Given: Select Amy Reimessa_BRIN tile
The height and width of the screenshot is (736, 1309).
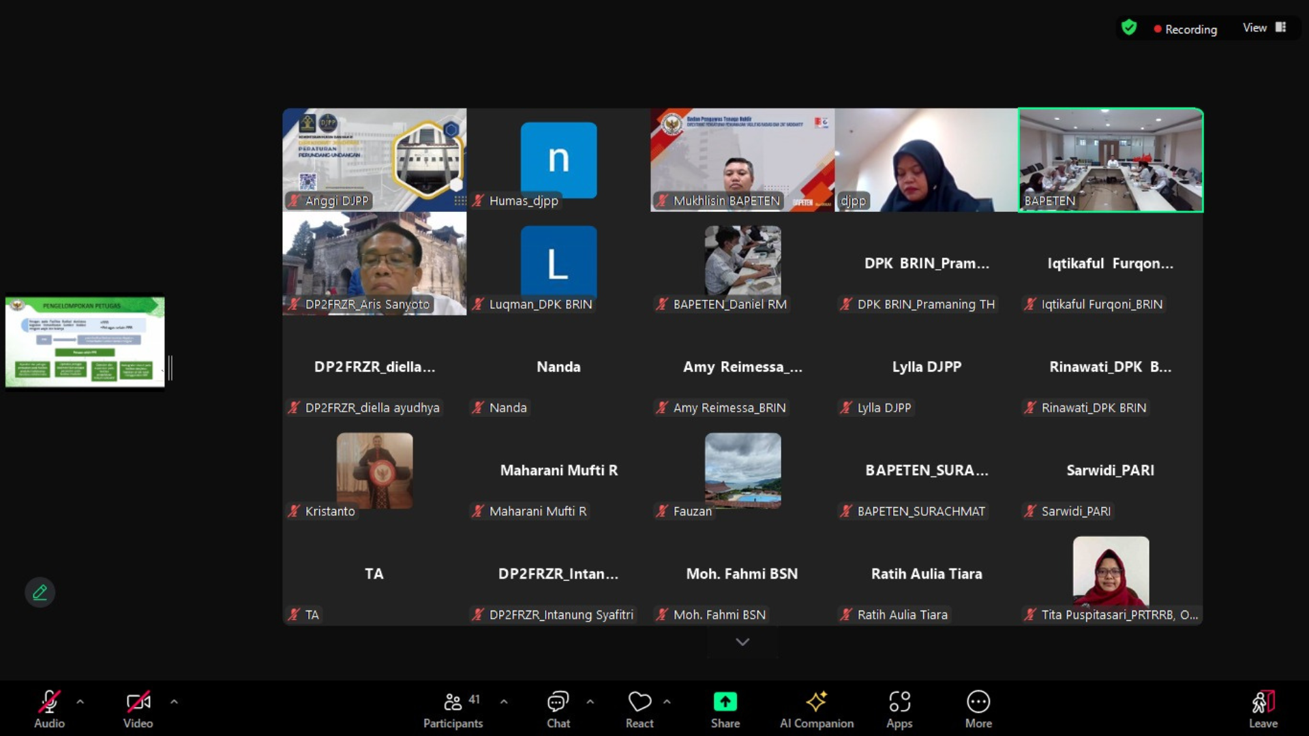Looking at the screenshot, I should [742, 367].
